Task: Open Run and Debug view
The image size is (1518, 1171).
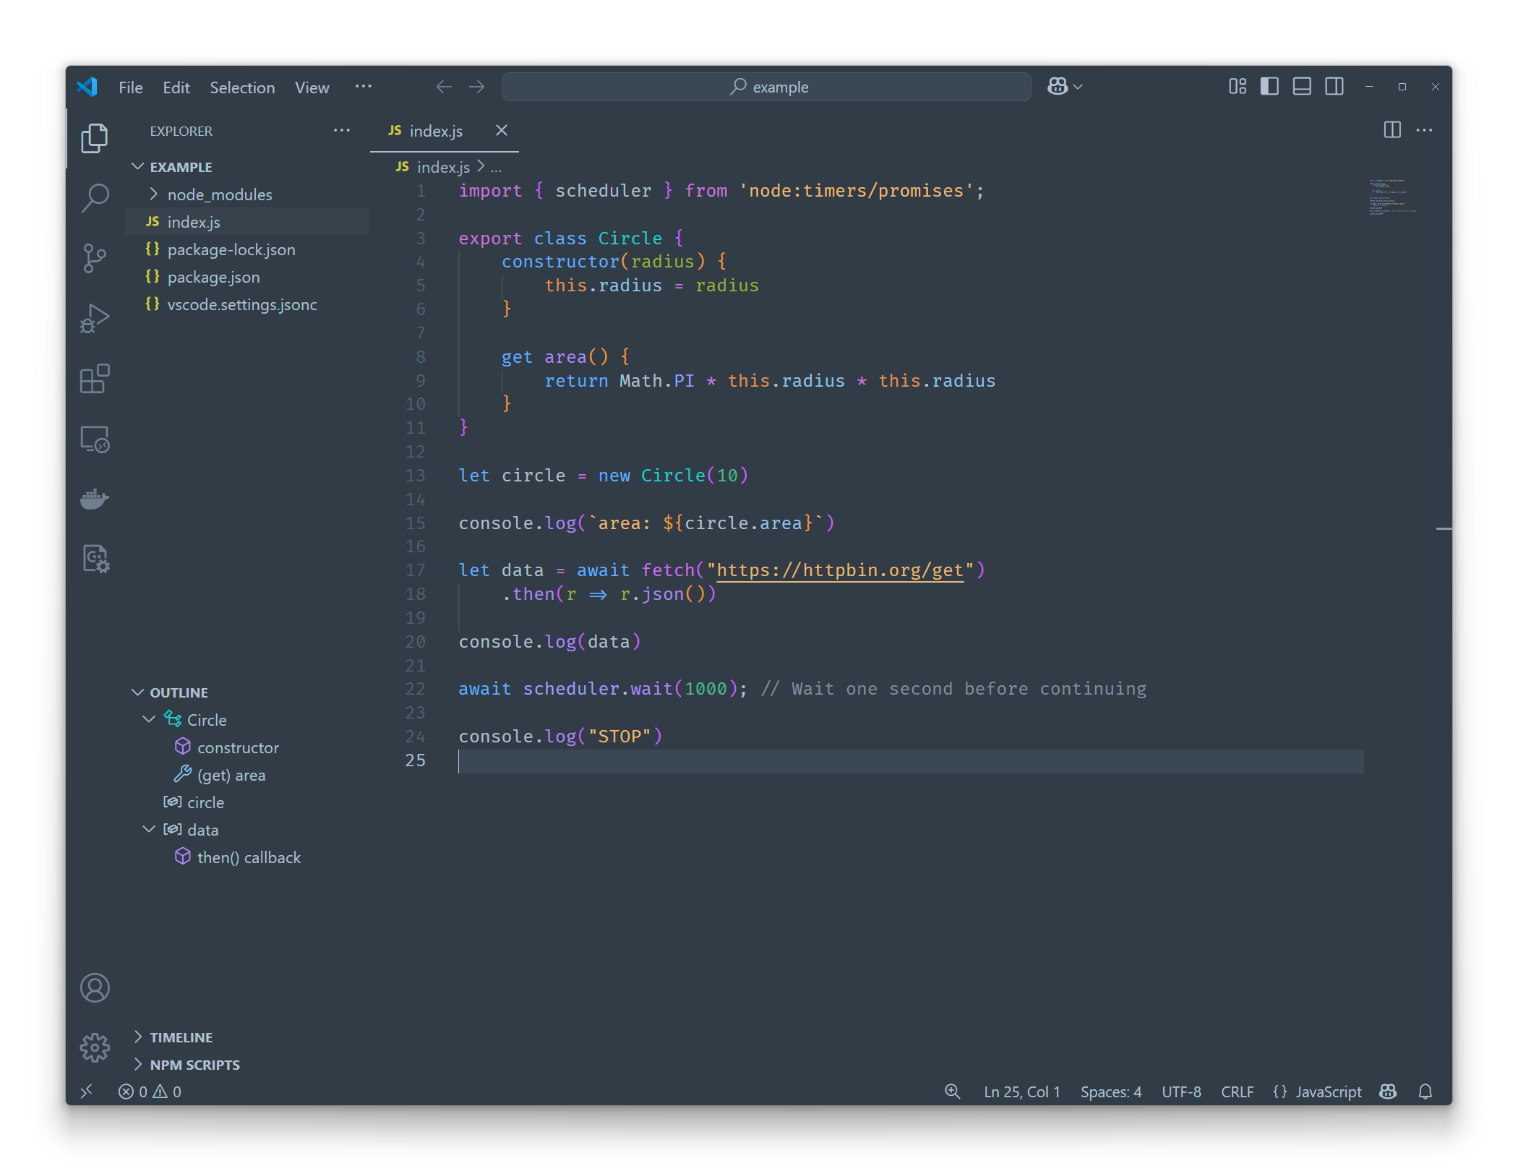Action: click(95, 318)
